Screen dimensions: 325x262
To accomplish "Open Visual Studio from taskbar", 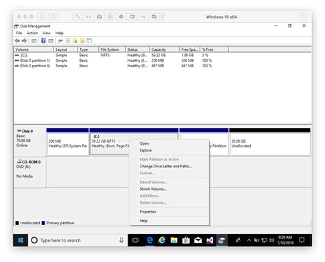I will point(210,240).
